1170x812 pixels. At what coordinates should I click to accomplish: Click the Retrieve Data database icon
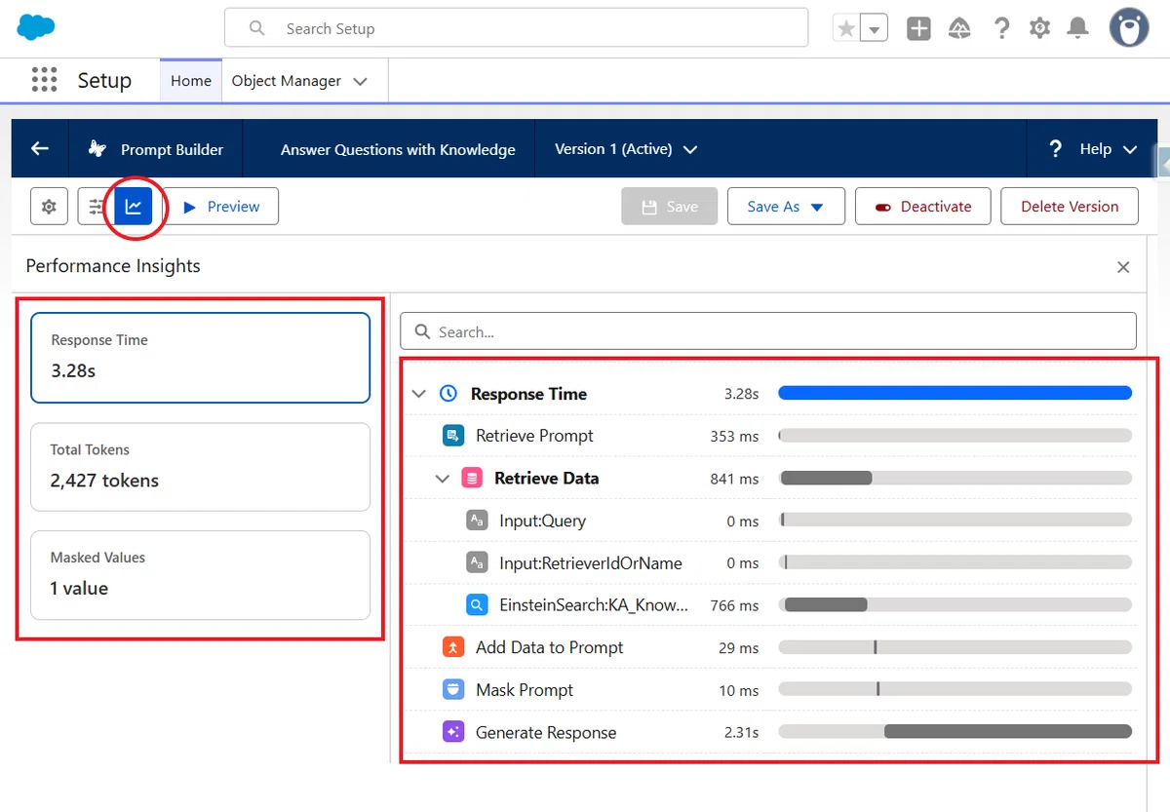(x=473, y=479)
